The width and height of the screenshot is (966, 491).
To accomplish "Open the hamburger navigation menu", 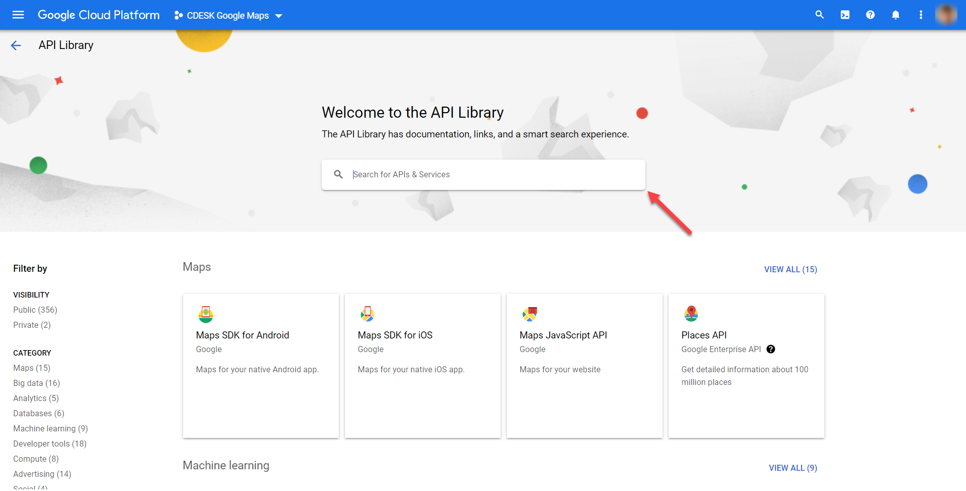I will 18,15.
